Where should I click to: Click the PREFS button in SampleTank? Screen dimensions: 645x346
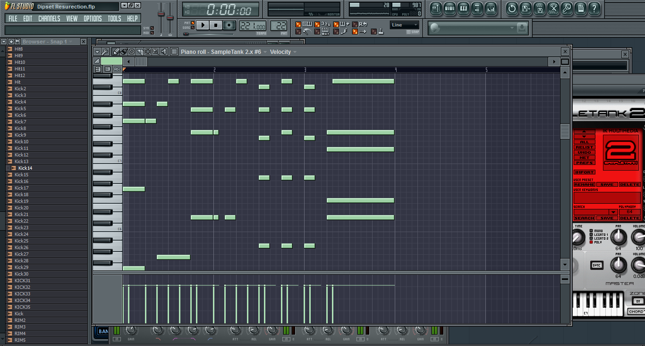[x=585, y=163]
